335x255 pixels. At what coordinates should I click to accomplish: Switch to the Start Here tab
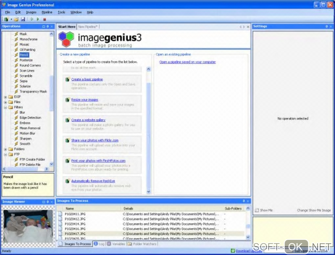67,27
